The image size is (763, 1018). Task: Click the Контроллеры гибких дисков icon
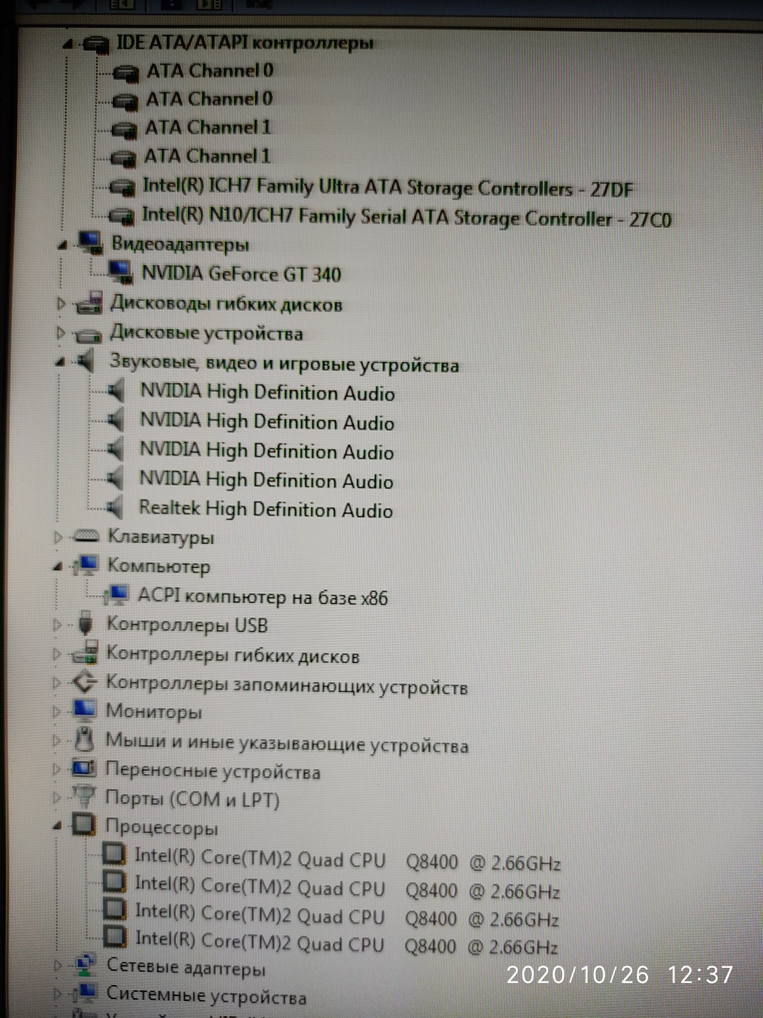point(84,653)
